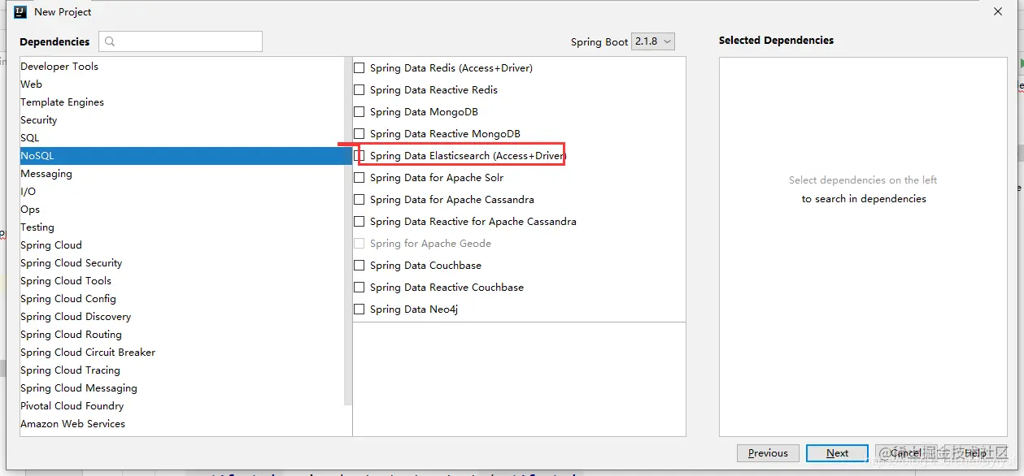Enable Spring Data Reactive Redis checkbox
1024x476 pixels.
point(359,90)
